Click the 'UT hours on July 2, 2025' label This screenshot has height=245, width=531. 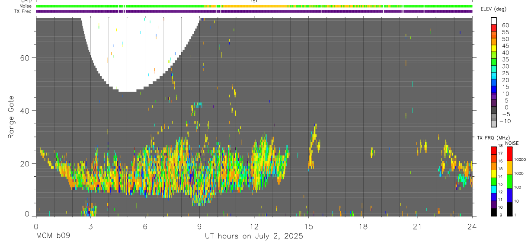pos(254,236)
